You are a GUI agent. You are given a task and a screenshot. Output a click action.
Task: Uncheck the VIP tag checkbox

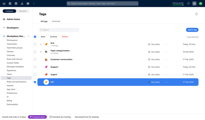35,82
